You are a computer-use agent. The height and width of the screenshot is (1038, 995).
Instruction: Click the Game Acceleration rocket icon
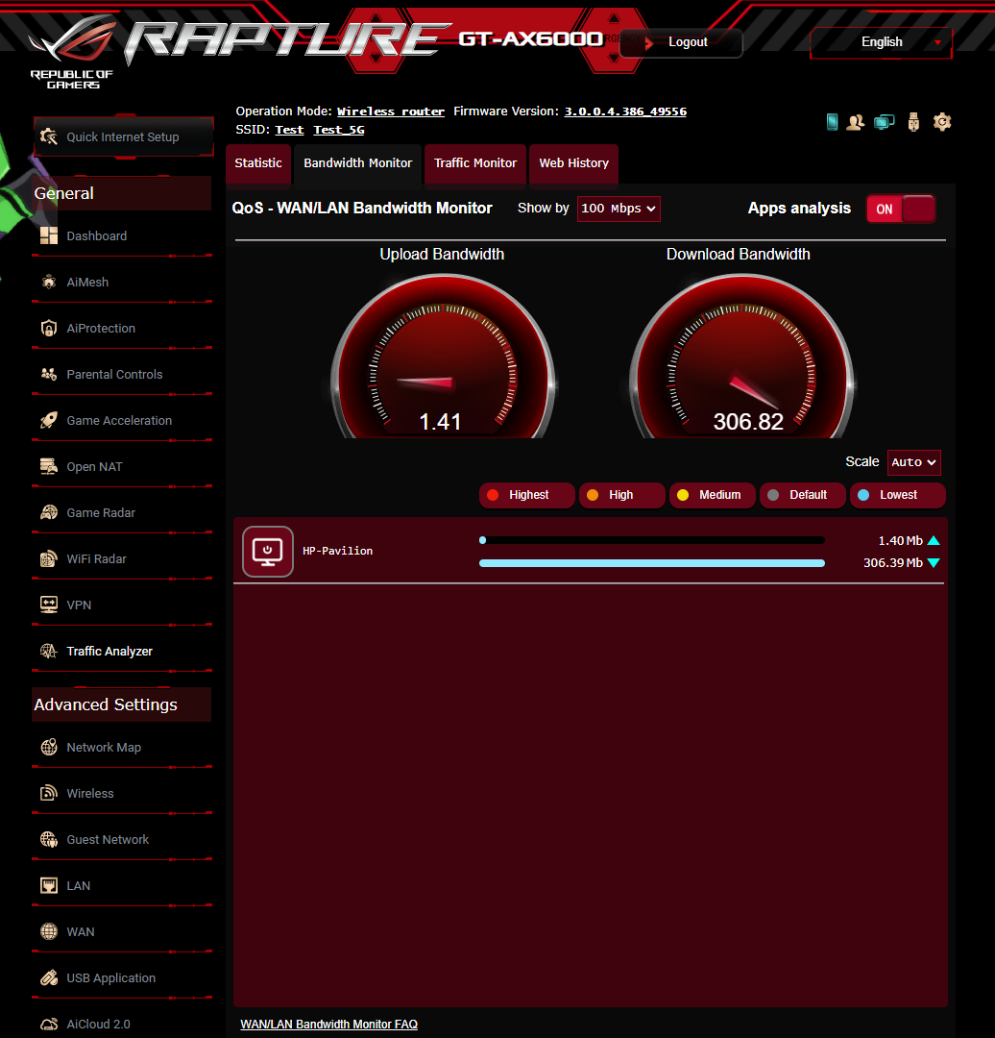[48, 420]
